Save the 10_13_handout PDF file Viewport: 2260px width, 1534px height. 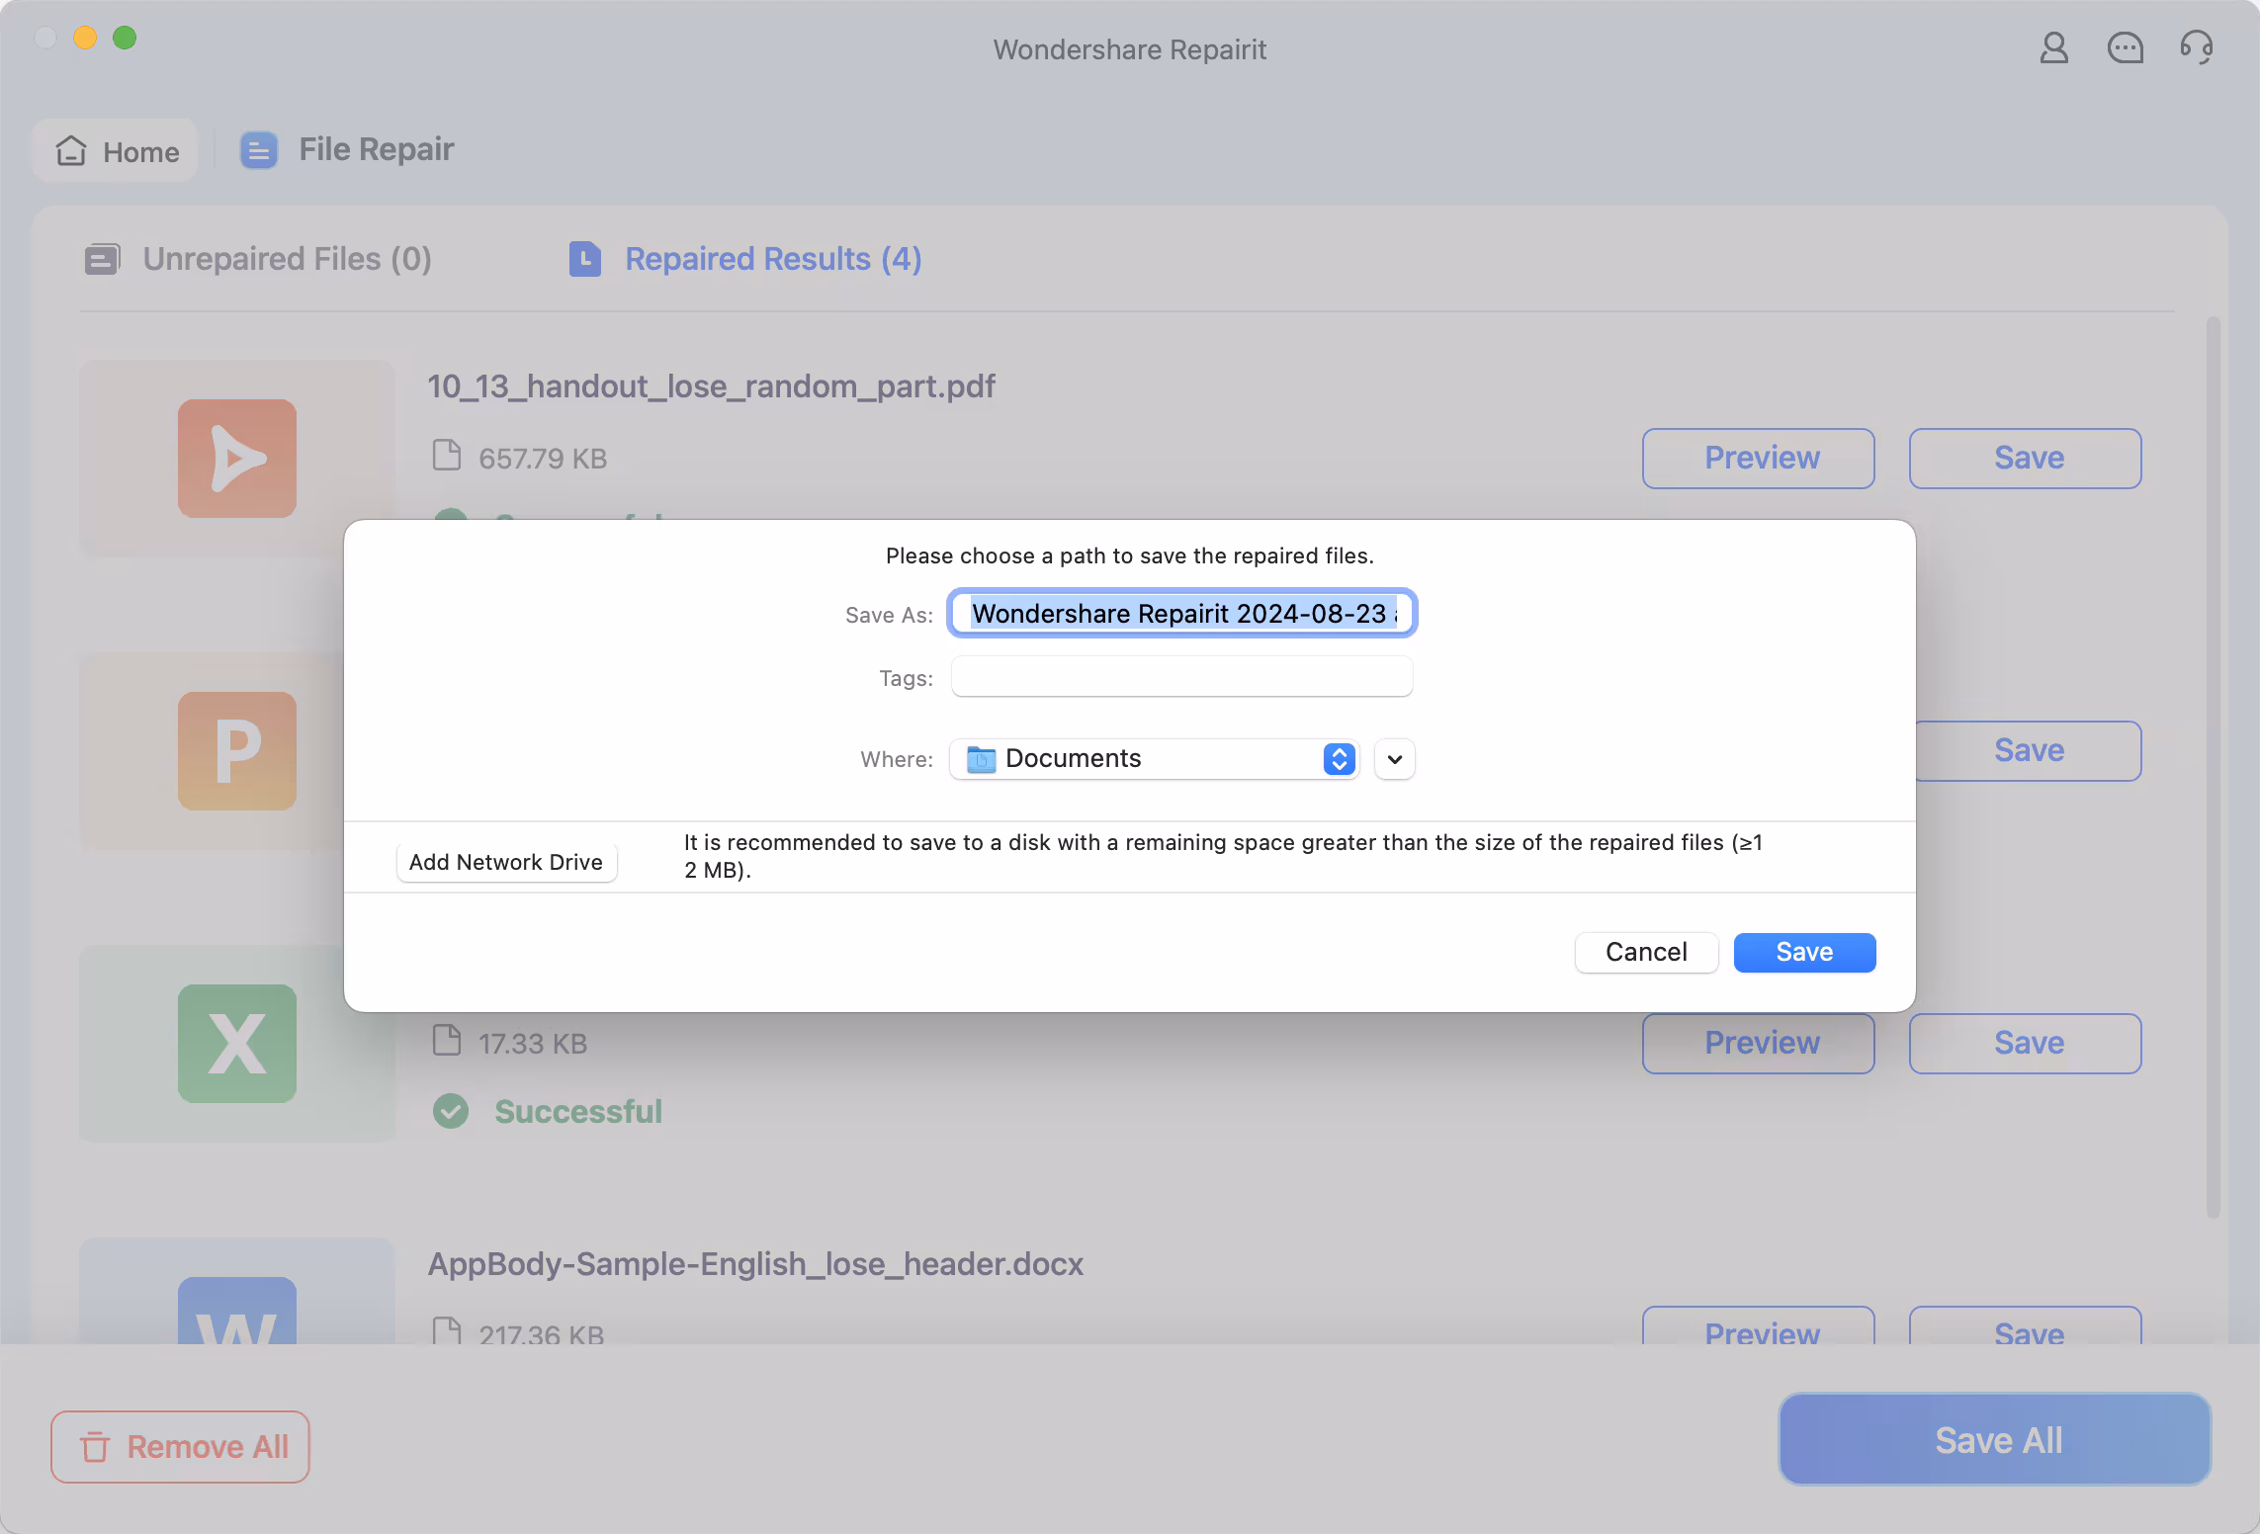click(x=2026, y=458)
